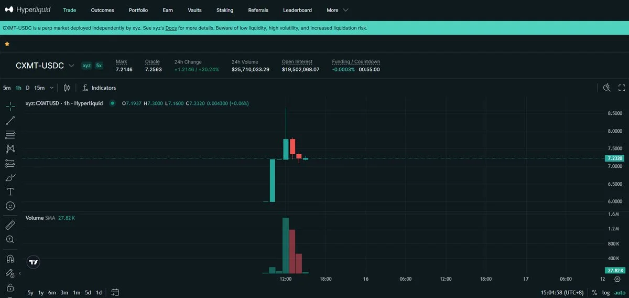Open chart quick search icon

tap(607, 88)
